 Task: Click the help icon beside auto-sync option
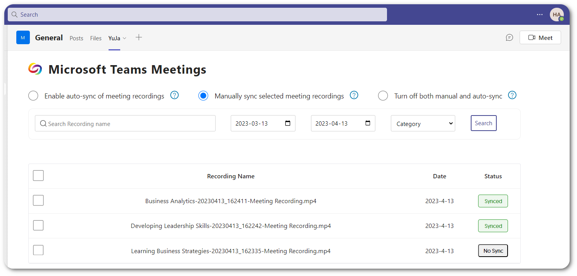tap(174, 95)
